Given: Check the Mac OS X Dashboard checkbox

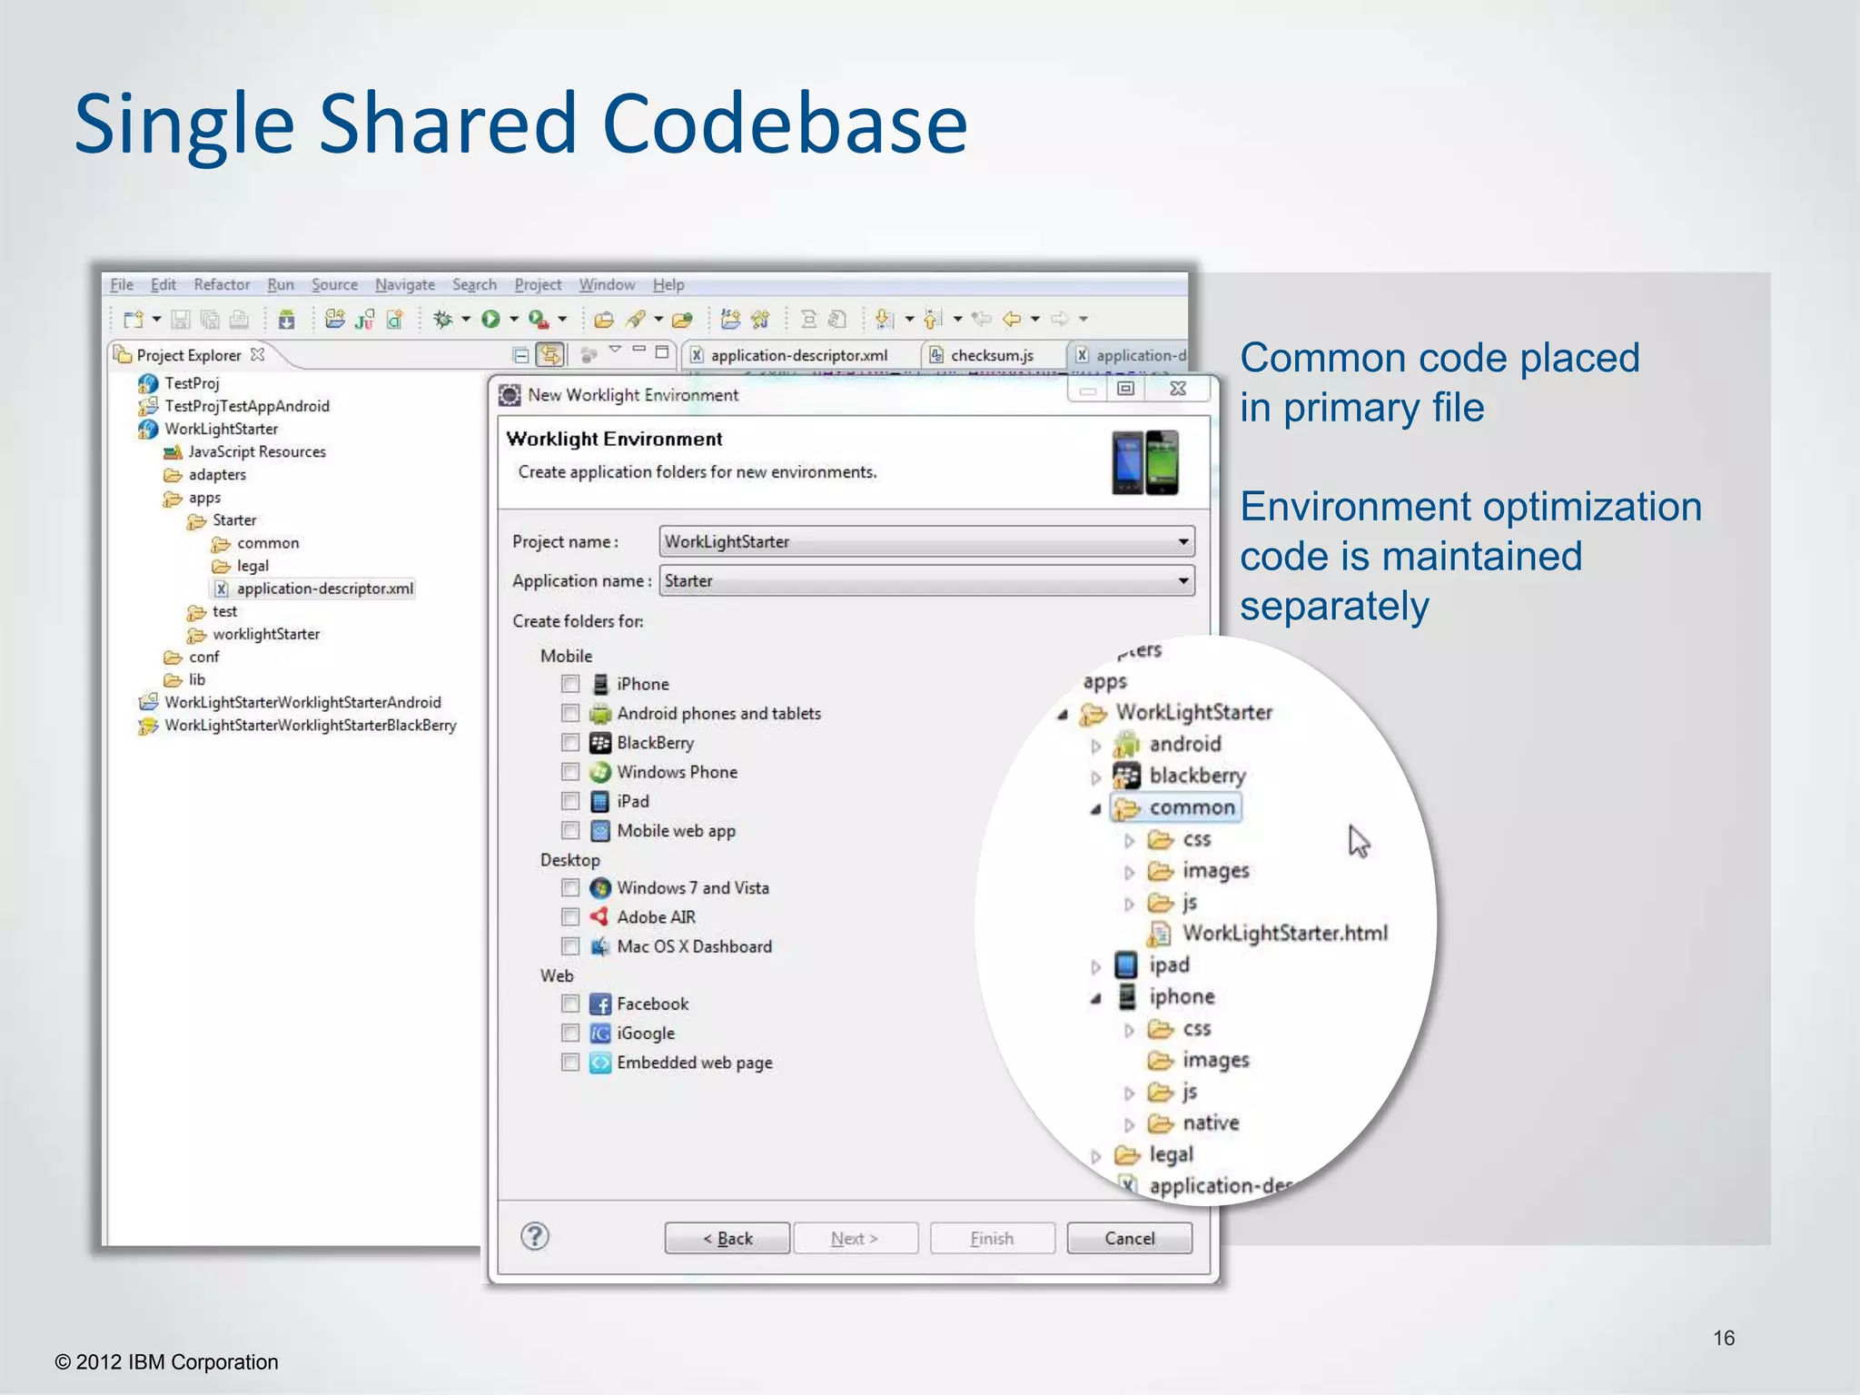Looking at the screenshot, I should 570,946.
